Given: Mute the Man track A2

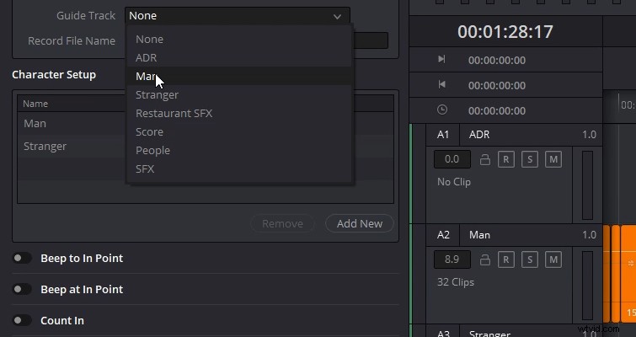Looking at the screenshot, I should point(553,259).
